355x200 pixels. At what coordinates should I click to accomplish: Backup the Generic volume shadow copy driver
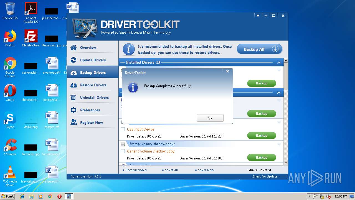(x=262, y=157)
